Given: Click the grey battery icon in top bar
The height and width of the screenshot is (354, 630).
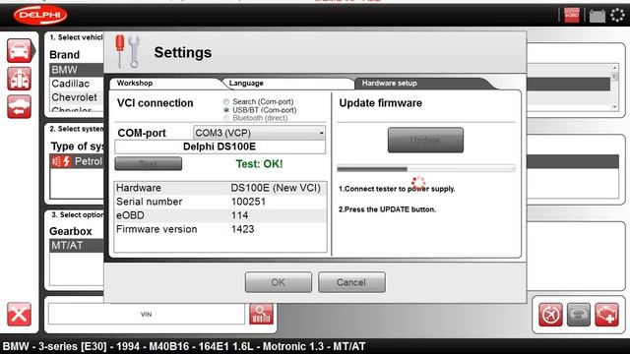Looking at the screenshot, I should [x=598, y=16].
